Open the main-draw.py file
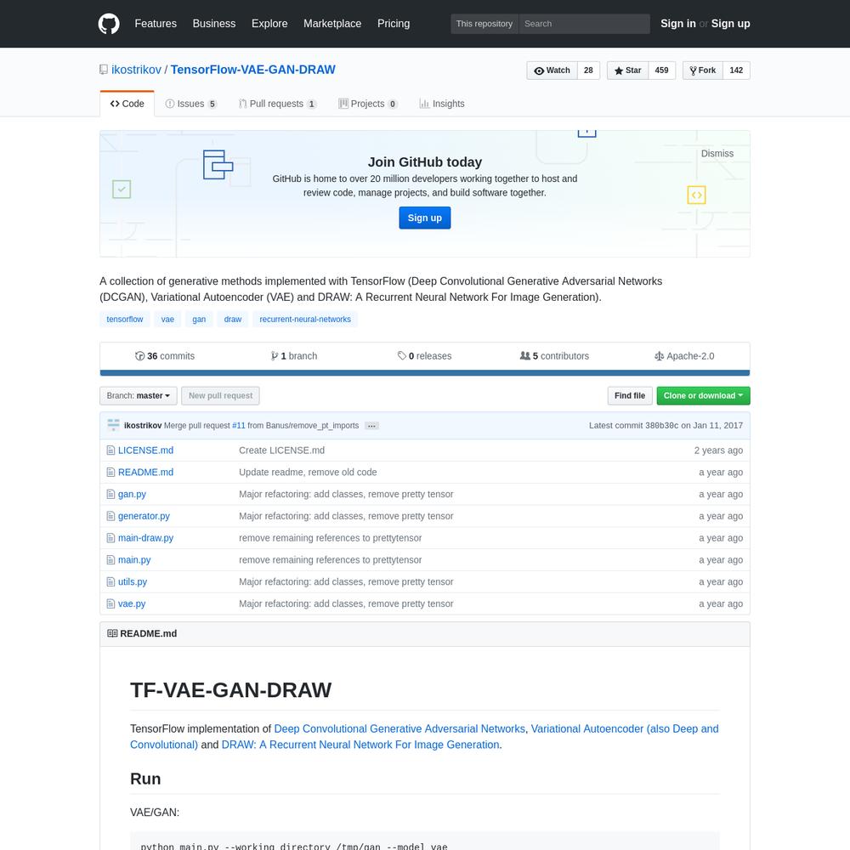Image resolution: width=850 pixels, height=850 pixels. click(x=146, y=538)
